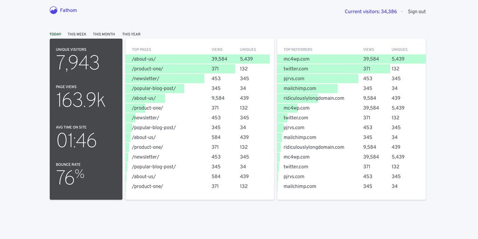Select the TODAY date range tab

pos(56,34)
